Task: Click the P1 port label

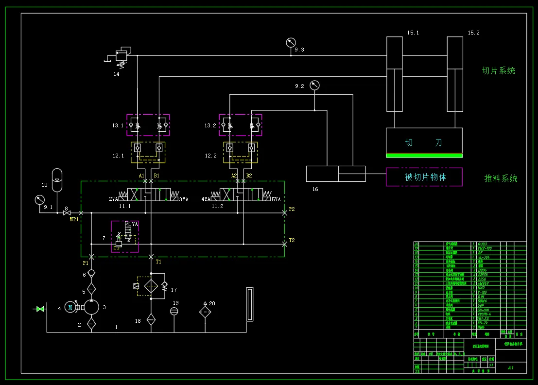Action: click(86, 263)
